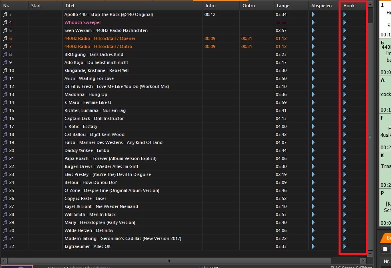Click title "Will Smith - Men In Black"
391x268 pixels.
coord(90,214)
